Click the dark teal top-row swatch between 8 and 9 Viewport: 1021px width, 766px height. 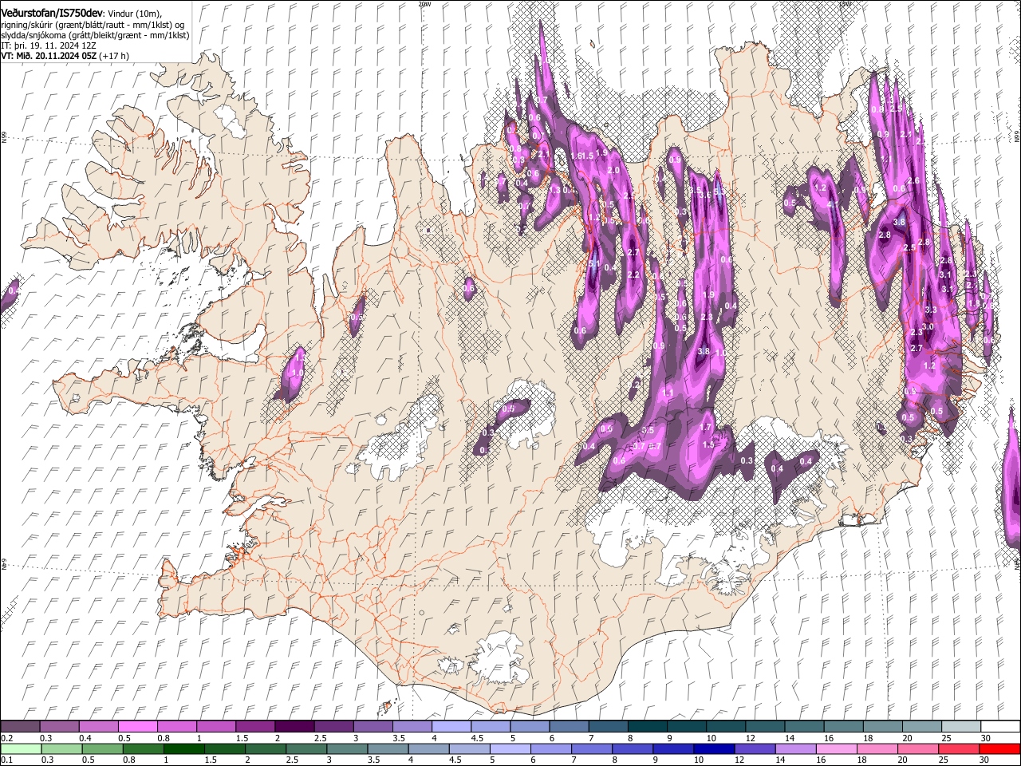click(x=646, y=727)
